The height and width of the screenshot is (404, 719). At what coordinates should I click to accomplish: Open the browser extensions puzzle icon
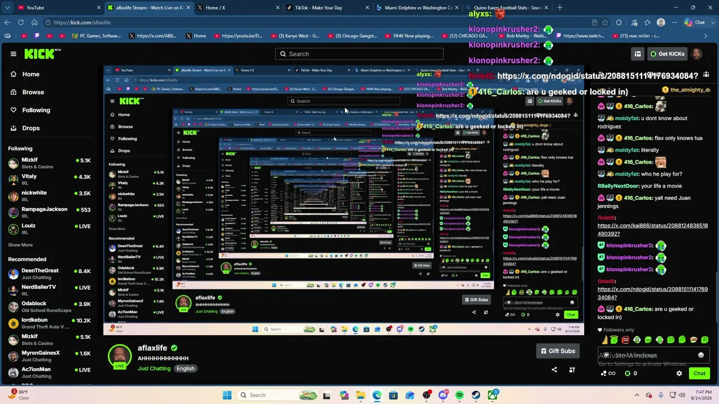pyautogui.click(x=619, y=22)
